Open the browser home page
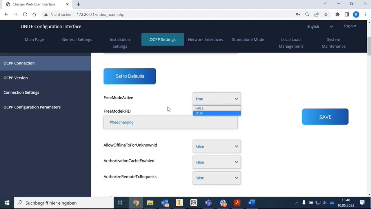This screenshot has width=371, height=209. pos(34,15)
